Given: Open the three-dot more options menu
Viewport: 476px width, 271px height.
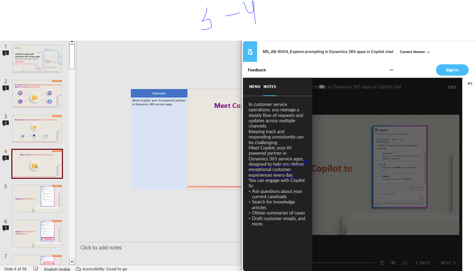Looking at the screenshot, I should 391,70.
